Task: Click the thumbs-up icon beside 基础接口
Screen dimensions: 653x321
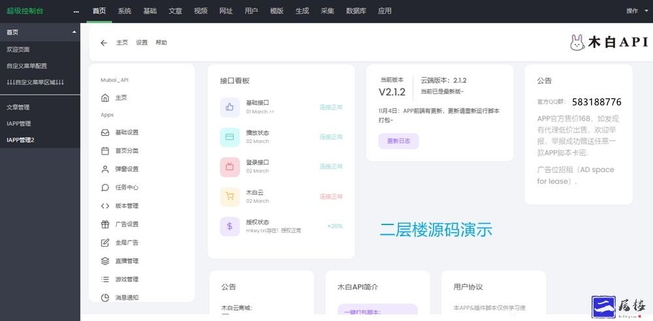Action: pyautogui.click(x=229, y=107)
